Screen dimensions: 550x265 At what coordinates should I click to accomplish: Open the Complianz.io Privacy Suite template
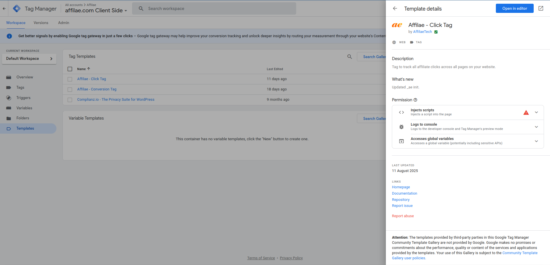[116, 100]
